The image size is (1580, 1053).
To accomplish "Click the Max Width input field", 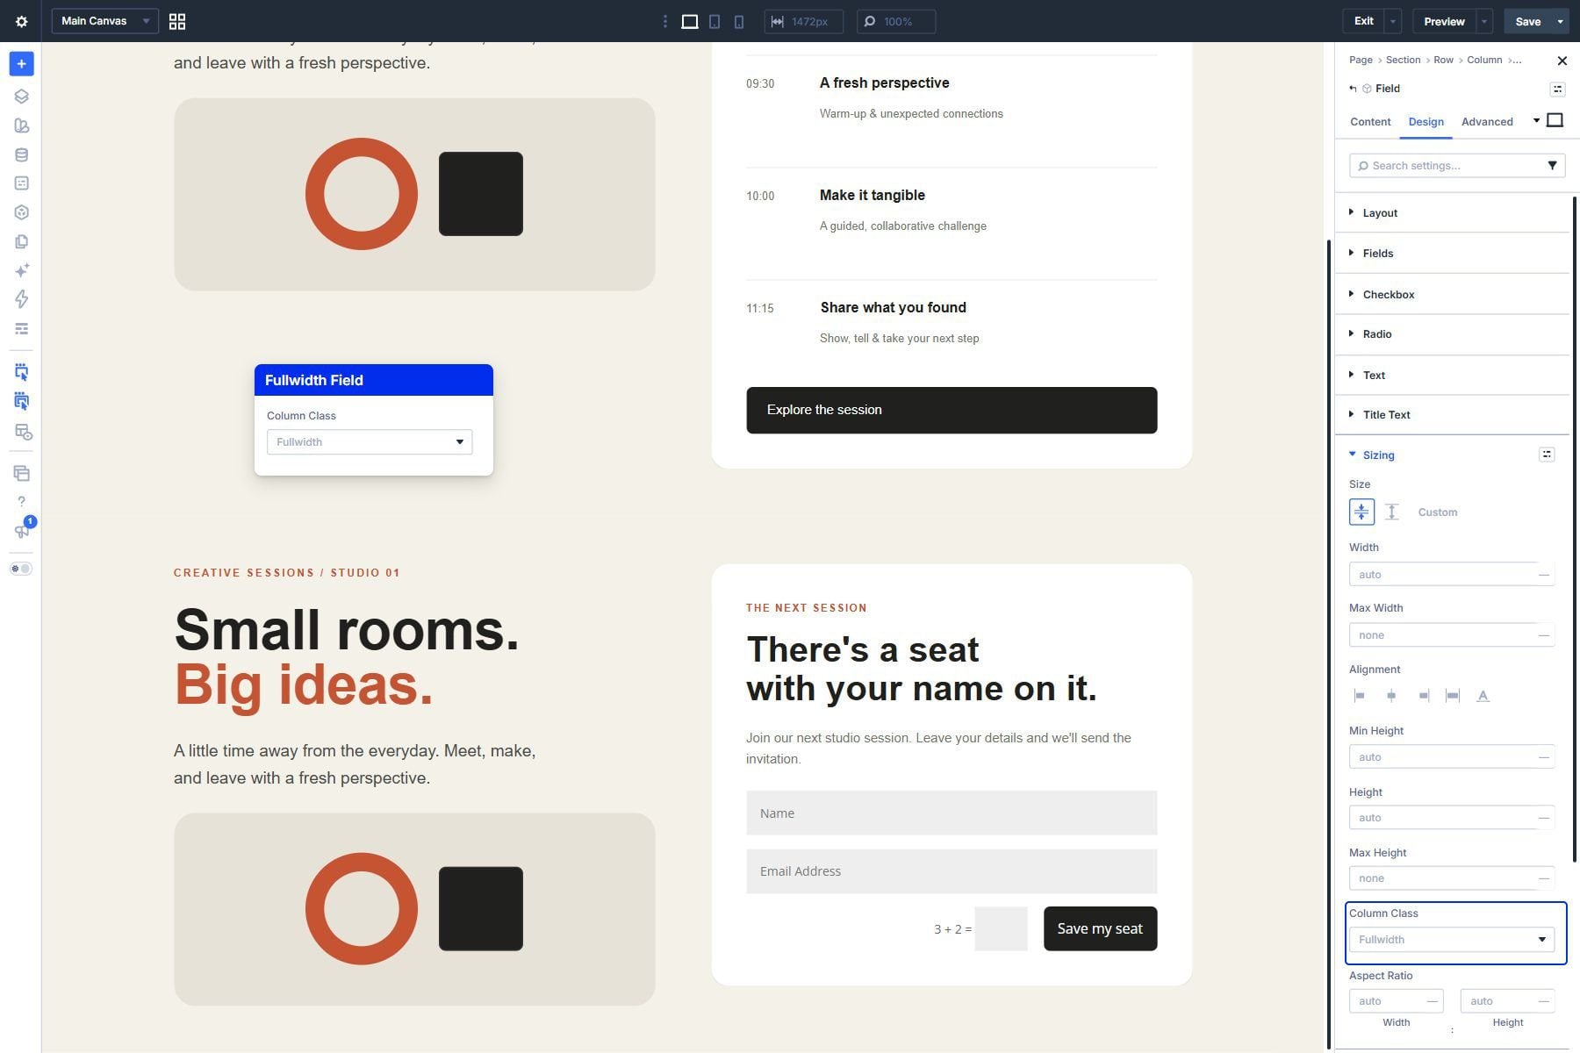I will [x=1452, y=635].
